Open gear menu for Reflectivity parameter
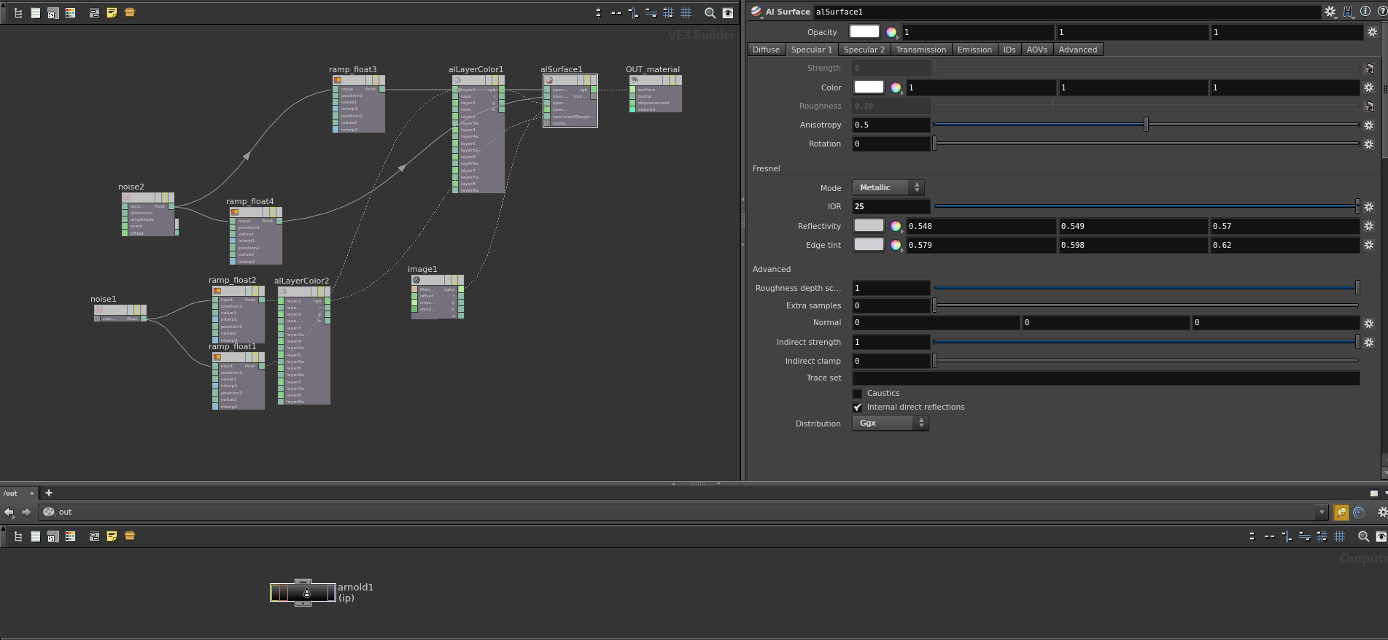Screen dimensions: 1388x640 [x=1369, y=226]
